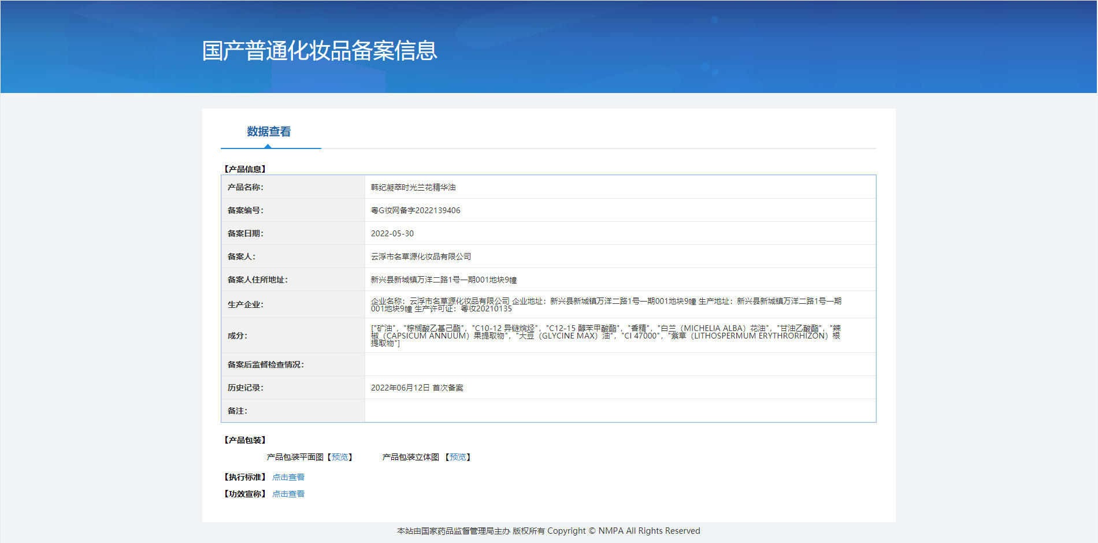Image resolution: width=1098 pixels, height=543 pixels.
Task: Click the NMPA copyright footer text
Action: pyautogui.click(x=548, y=531)
